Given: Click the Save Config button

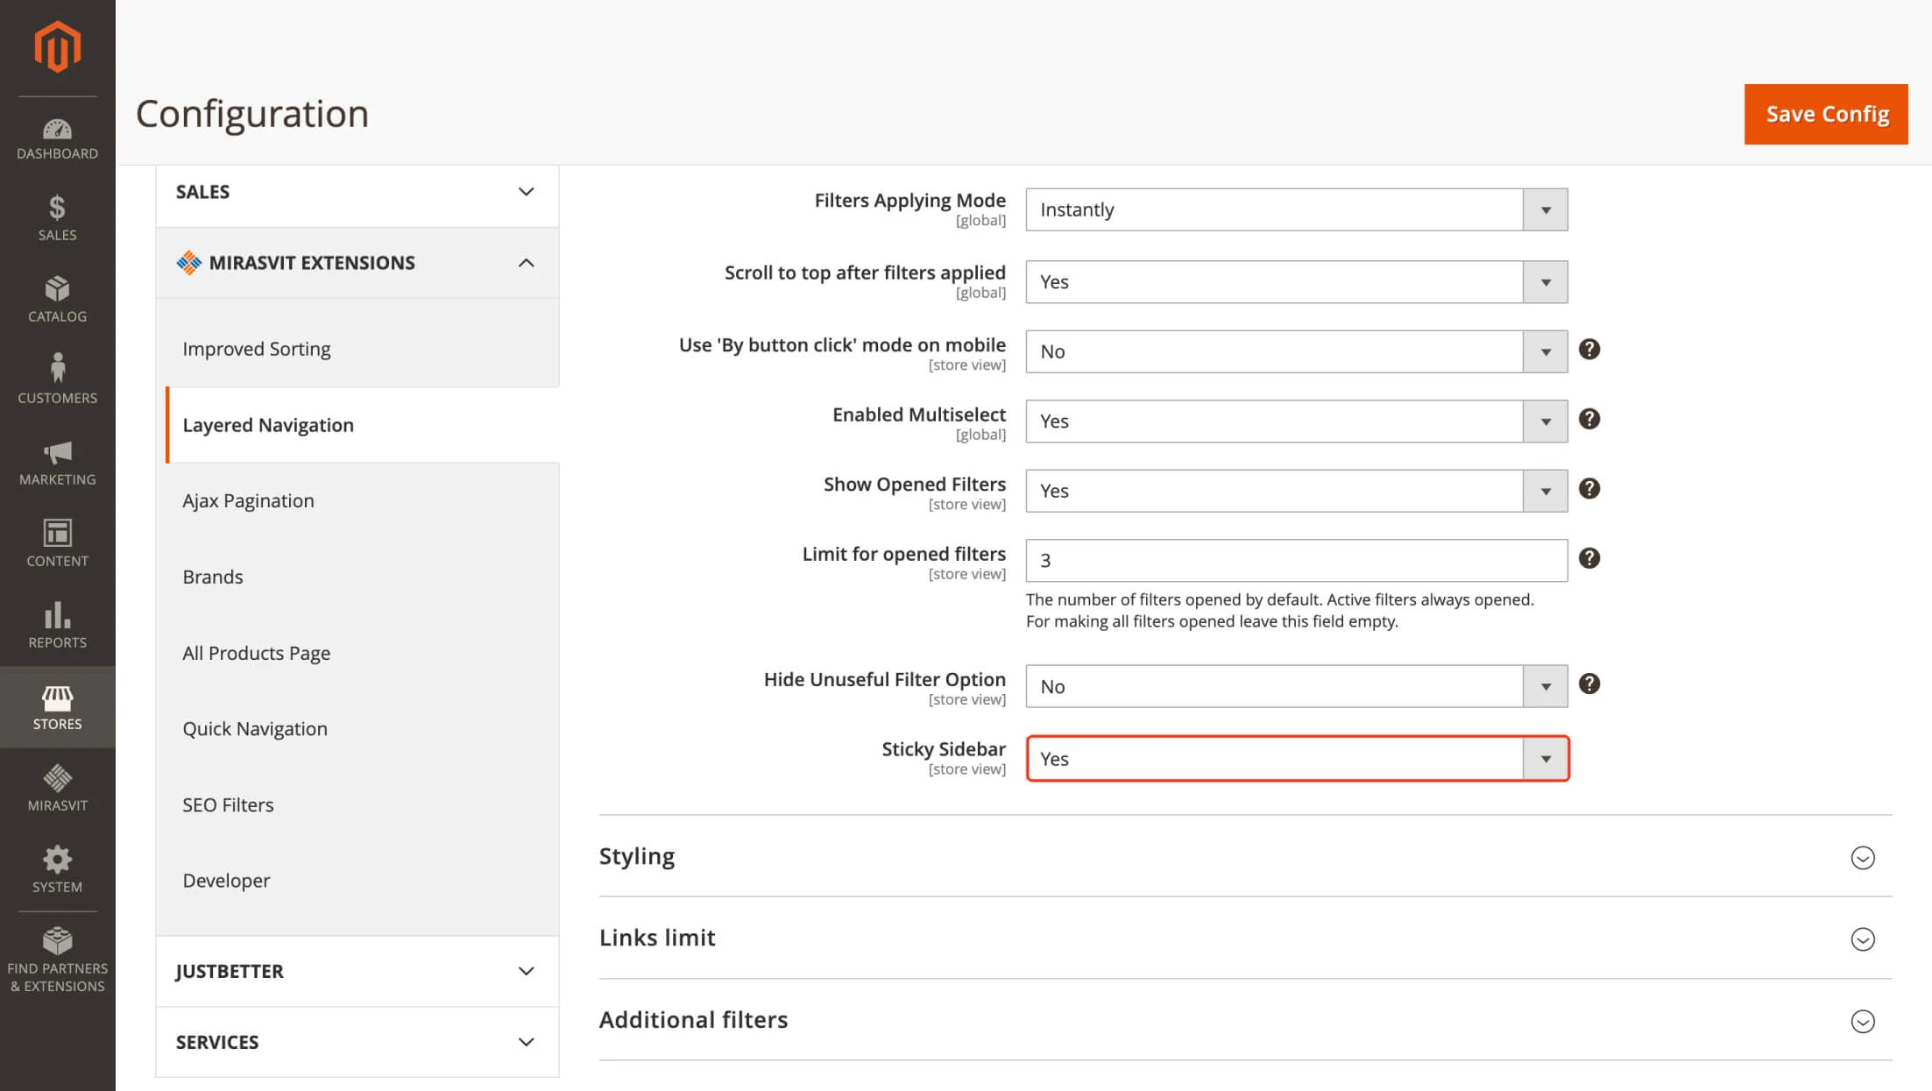Looking at the screenshot, I should pos(1826,114).
